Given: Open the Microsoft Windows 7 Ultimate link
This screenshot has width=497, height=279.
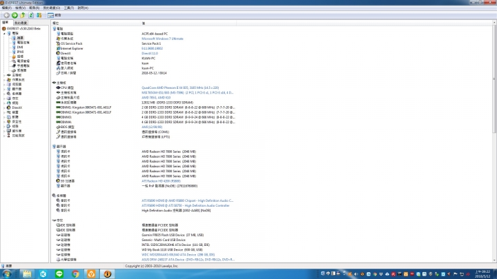Looking at the screenshot, I should pos(162,39).
